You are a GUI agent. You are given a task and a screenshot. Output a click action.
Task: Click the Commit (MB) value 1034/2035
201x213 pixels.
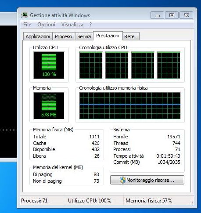169,162
